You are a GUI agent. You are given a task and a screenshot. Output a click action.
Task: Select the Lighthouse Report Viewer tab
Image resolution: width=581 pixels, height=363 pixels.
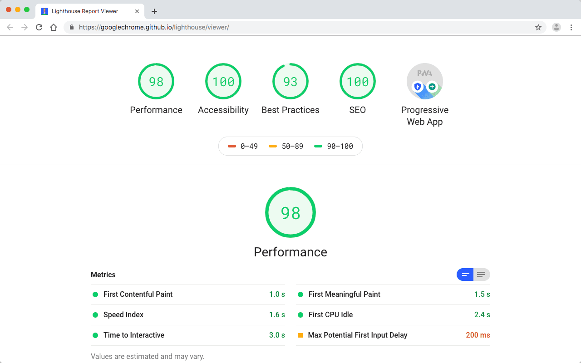click(x=90, y=11)
